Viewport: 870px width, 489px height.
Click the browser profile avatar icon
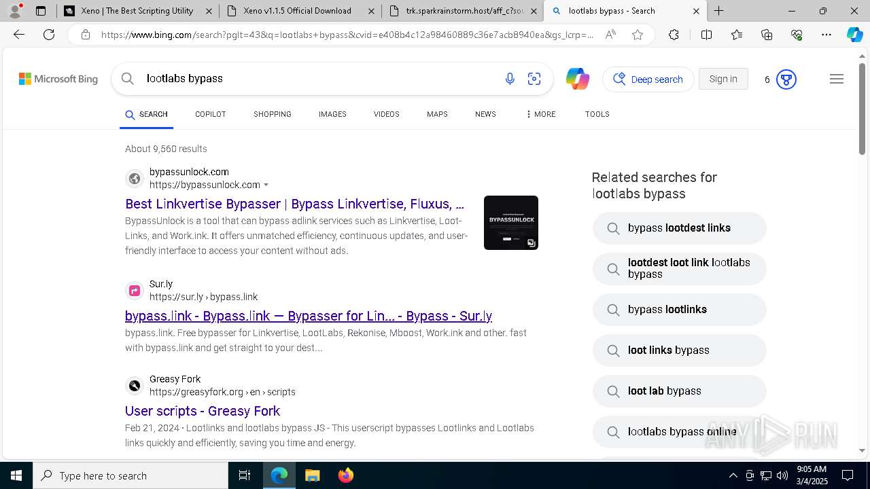15,11
